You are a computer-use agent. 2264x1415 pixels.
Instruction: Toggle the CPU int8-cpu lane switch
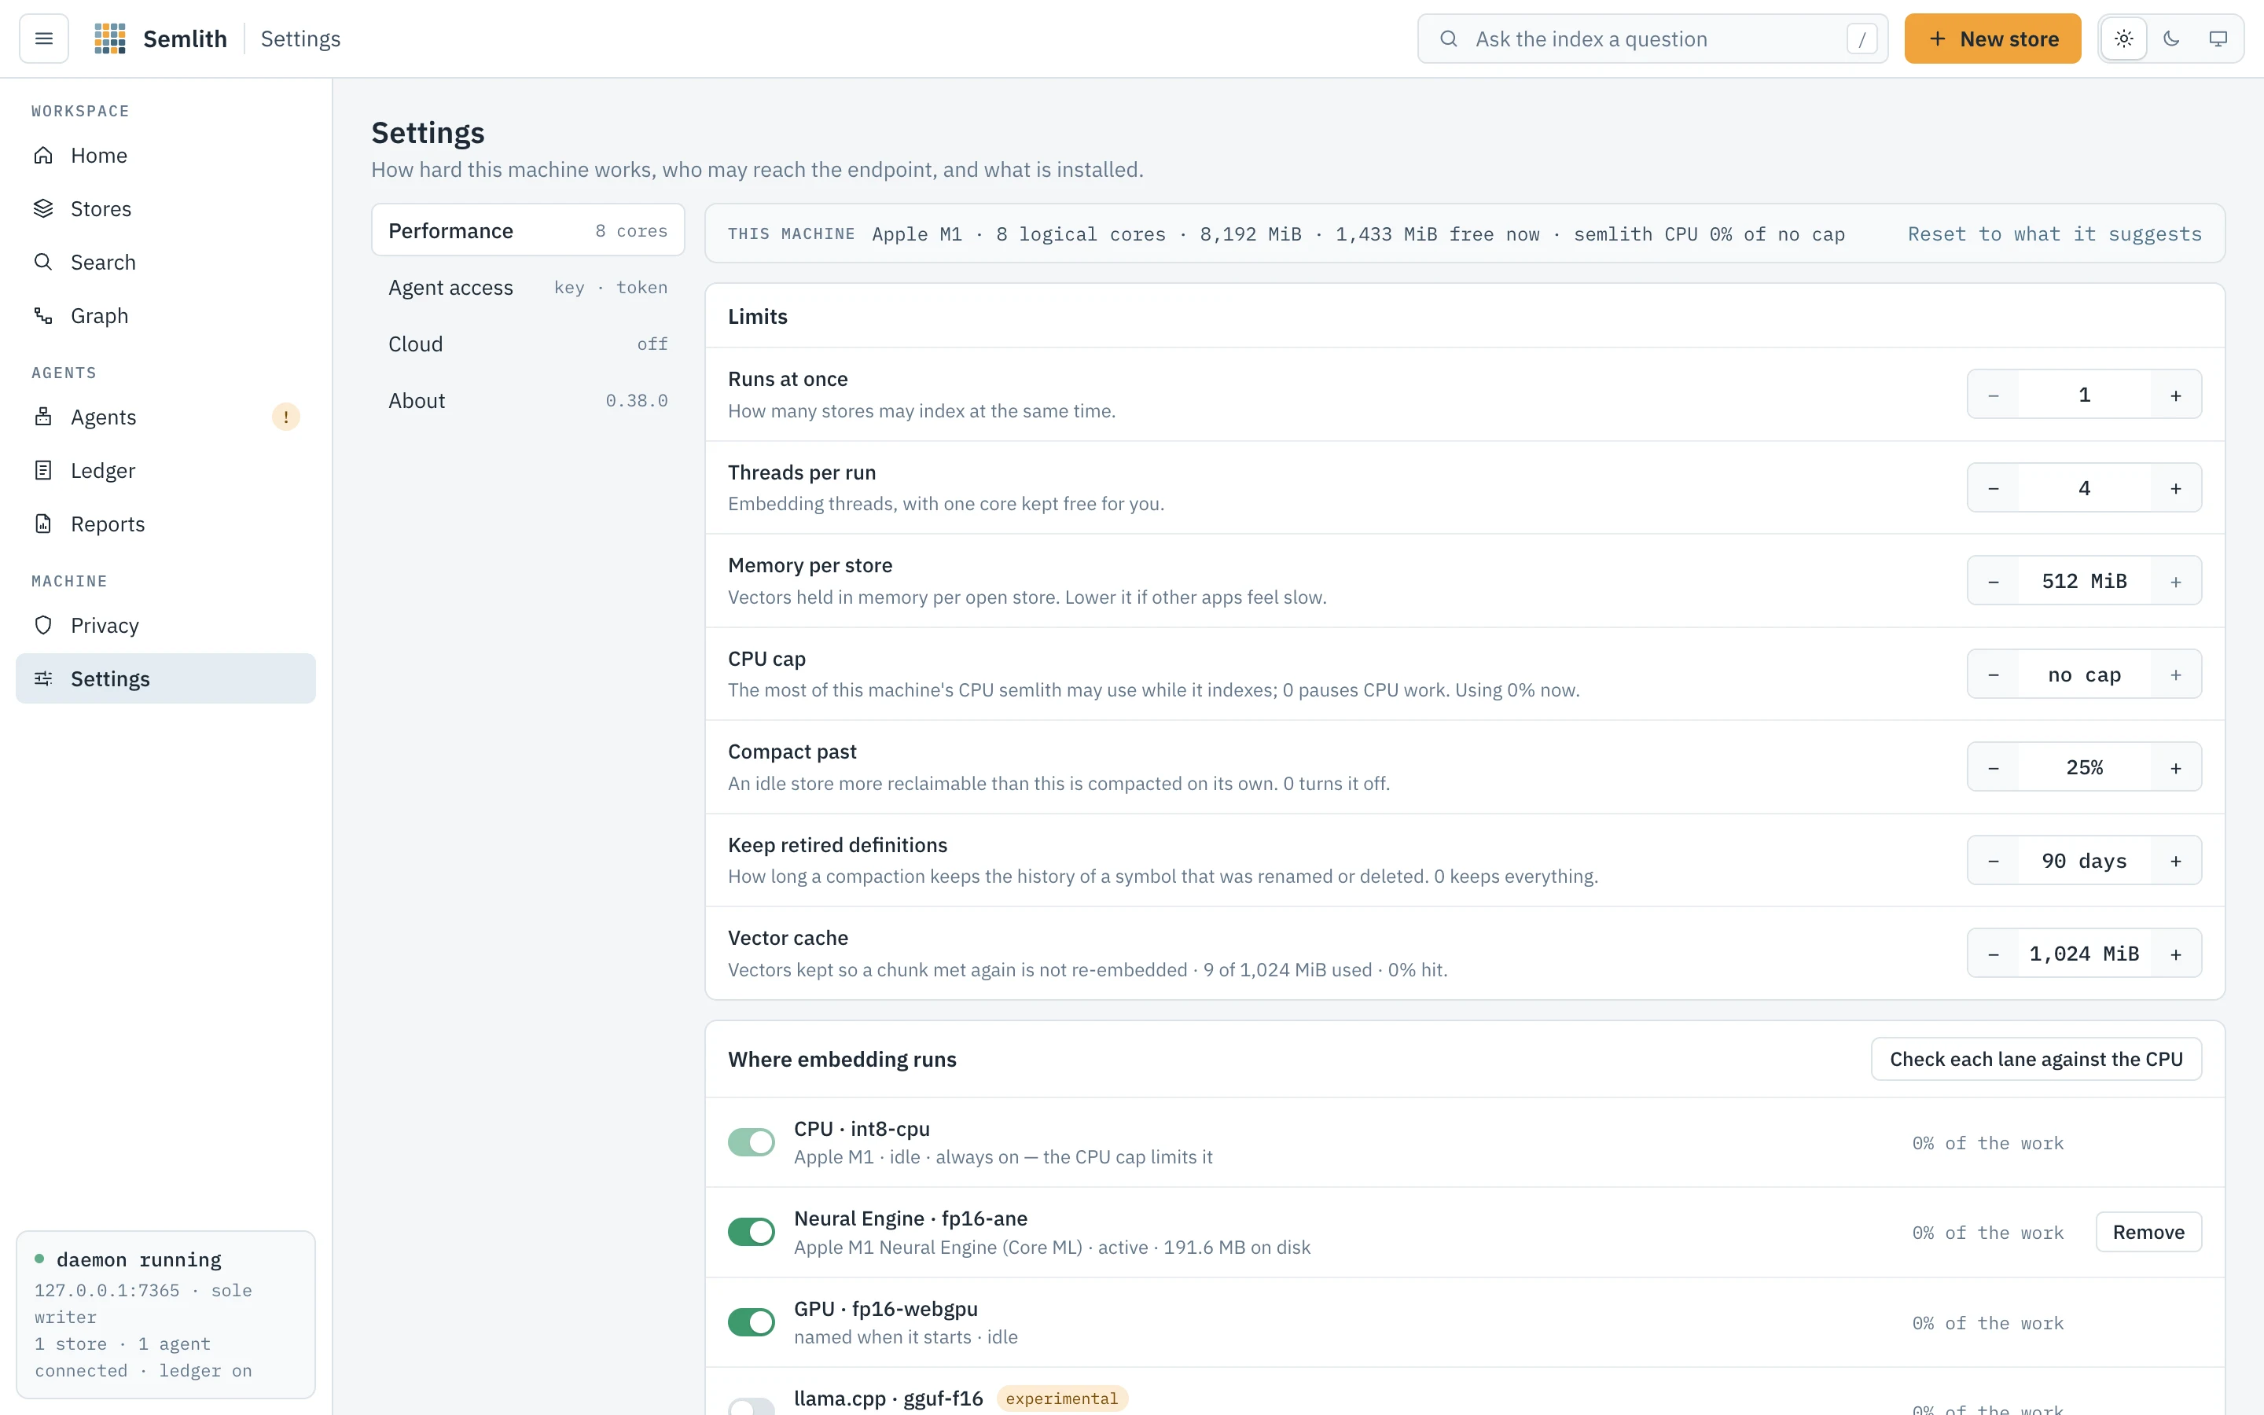tap(752, 1141)
